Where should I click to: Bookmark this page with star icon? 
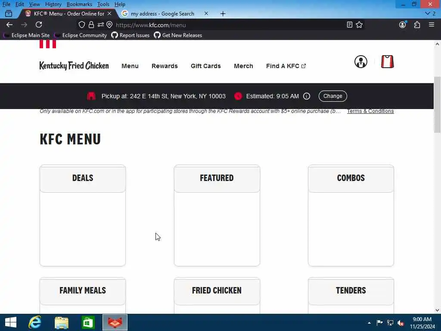click(359, 25)
